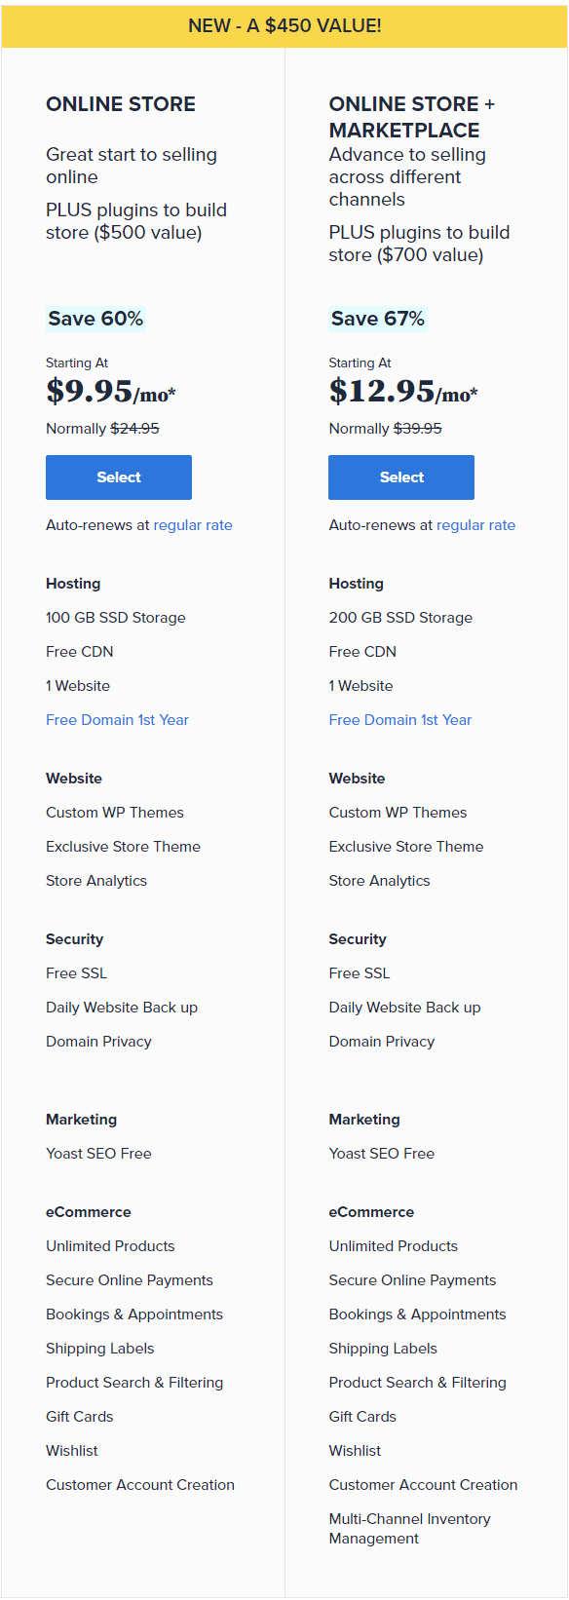The width and height of the screenshot is (569, 1600).
Task: Select the Online Store plan button
Action: click(x=119, y=477)
